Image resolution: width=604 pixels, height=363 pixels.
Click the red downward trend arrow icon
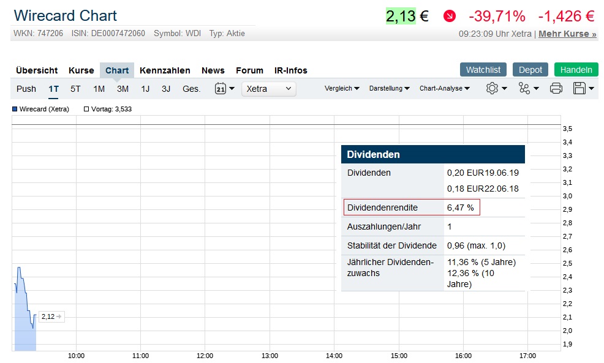[x=450, y=16]
